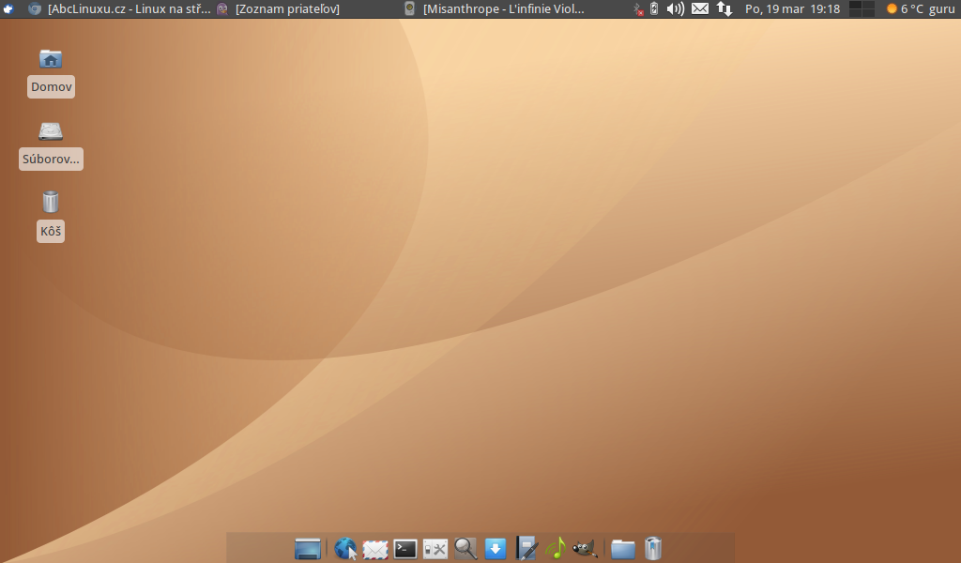Open the network connections indicator
961x563 pixels.
click(x=725, y=8)
